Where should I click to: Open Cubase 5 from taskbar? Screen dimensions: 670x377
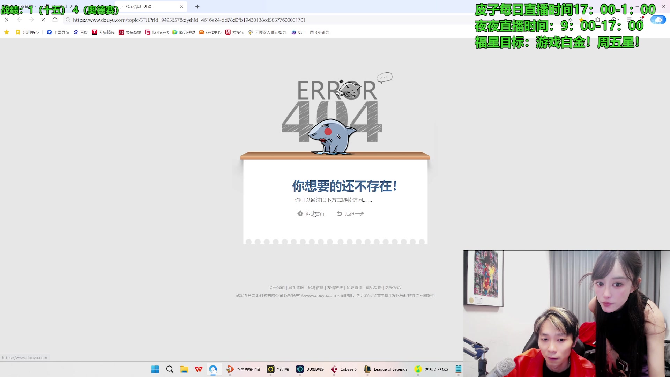coord(344,369)
